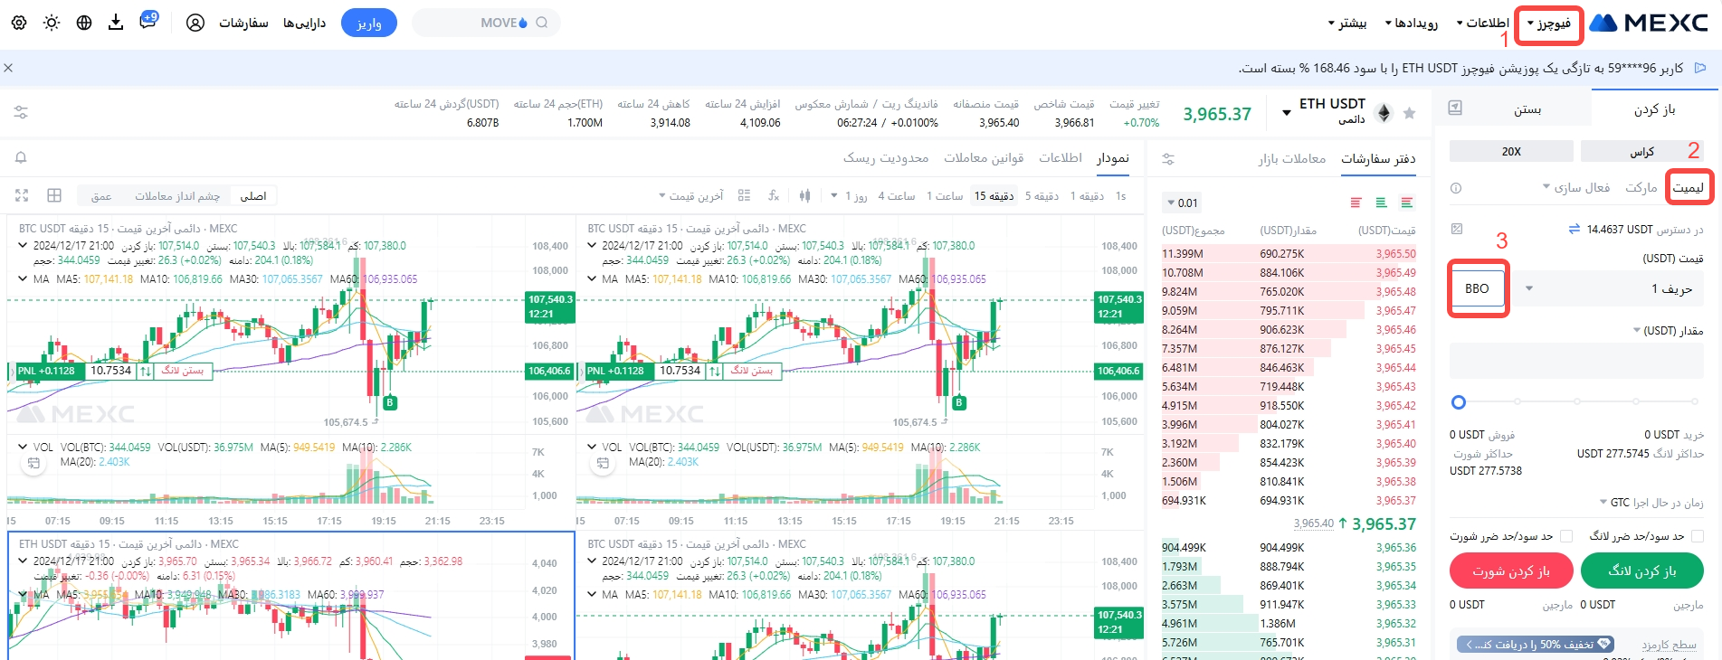Expand ETH USDT pair selector arrow
Image resolution: width=1722 pixels, height=660 pixels.
coord(1287,113)
